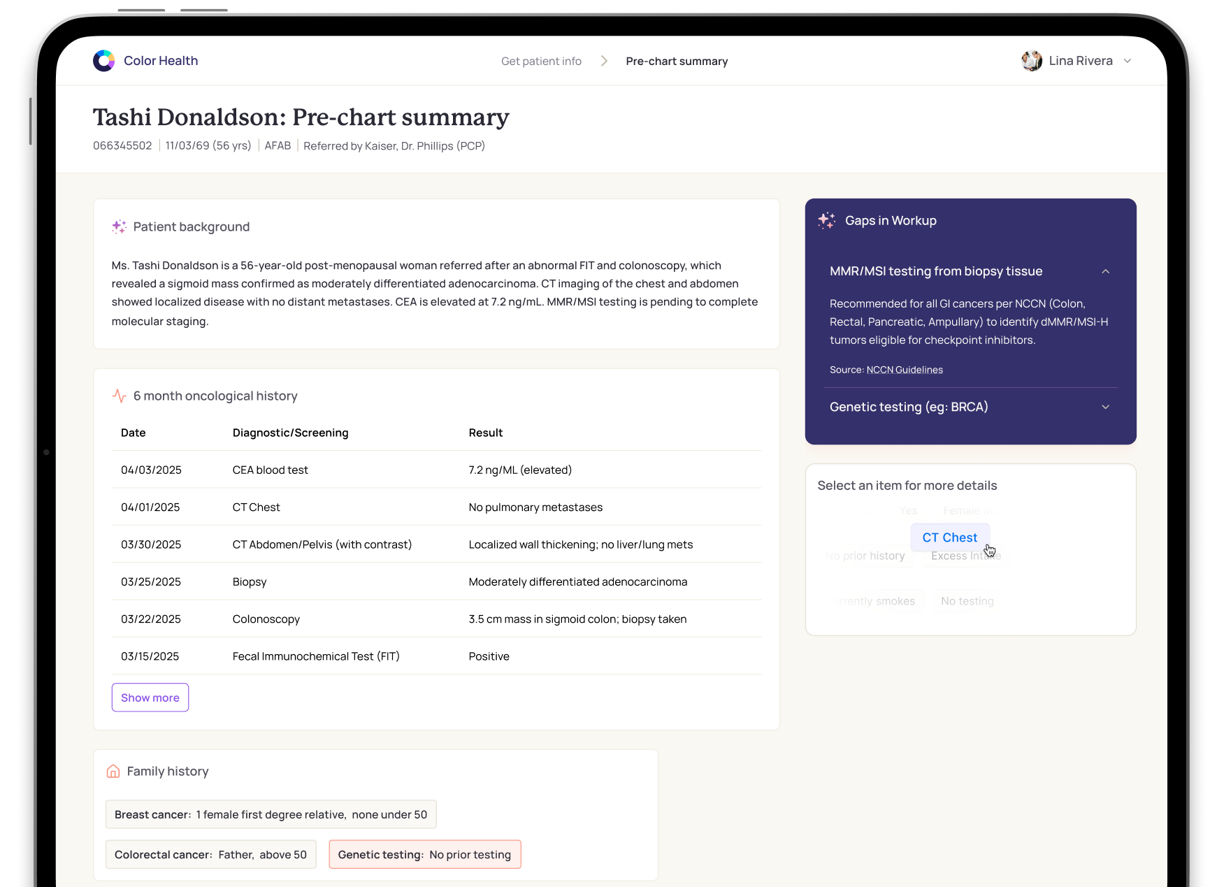Click the sparkle icon beside Gaps in Workup

(x=827, y=220)
